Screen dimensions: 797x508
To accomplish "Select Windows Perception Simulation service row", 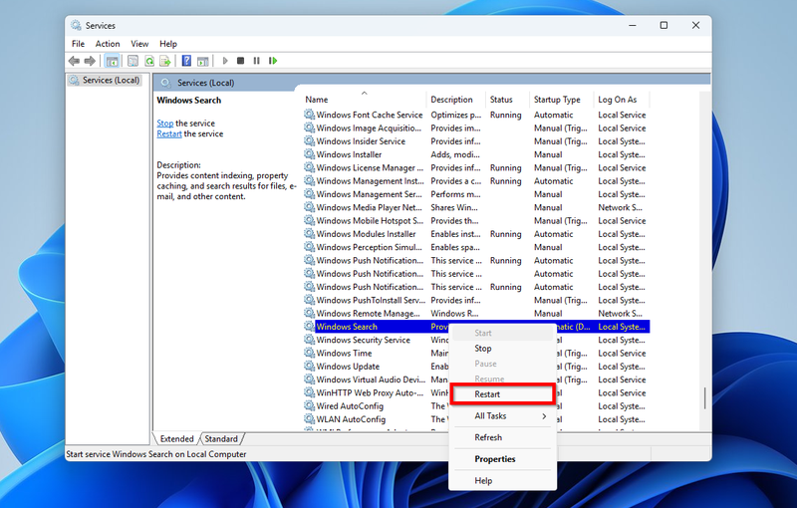I will 476,247.
